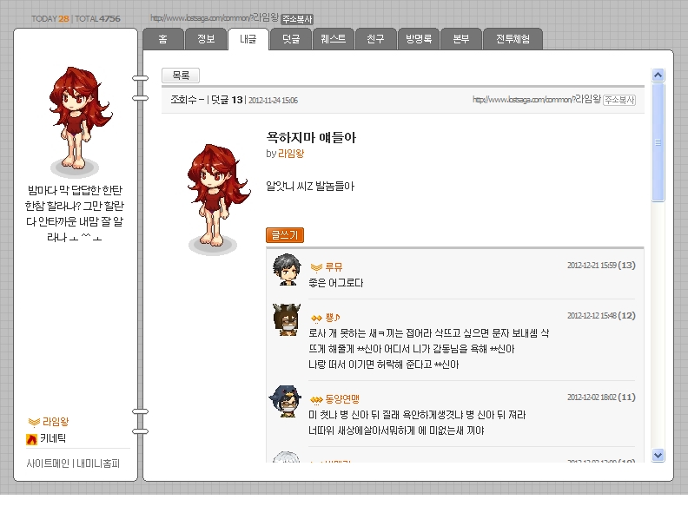This screenshot has width=688, height=506.
Task: Open the 방명록 tab
Action: tap(419, 39)
